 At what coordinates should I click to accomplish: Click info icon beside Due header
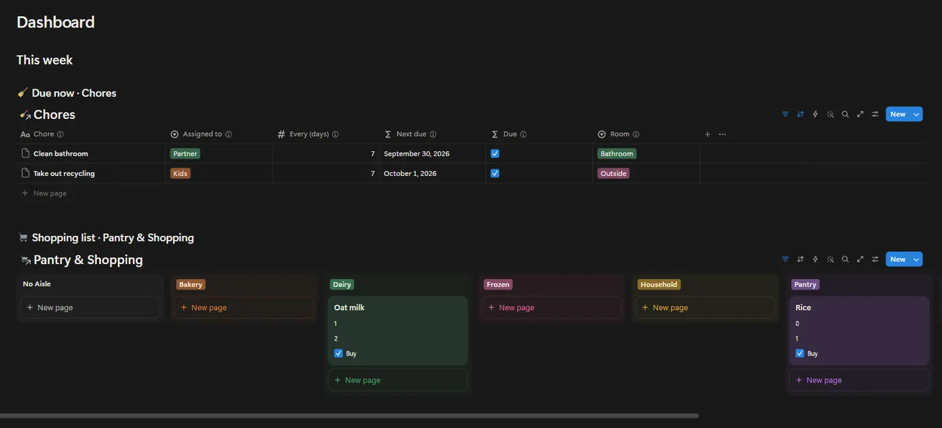tap(523, 134)
